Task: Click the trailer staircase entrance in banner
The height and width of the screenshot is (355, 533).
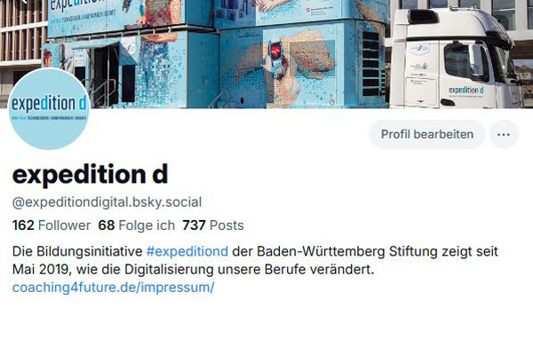Action: coord(102,76)
